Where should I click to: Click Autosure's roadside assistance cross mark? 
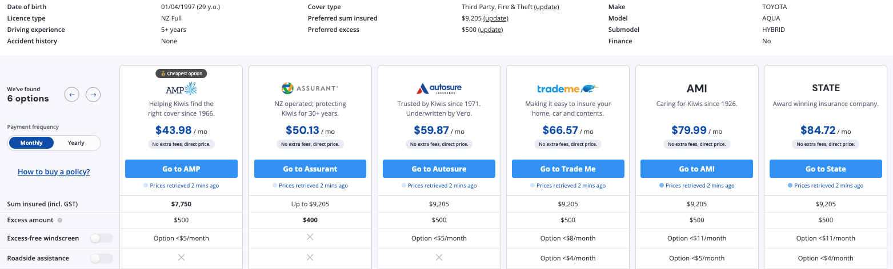439,258
